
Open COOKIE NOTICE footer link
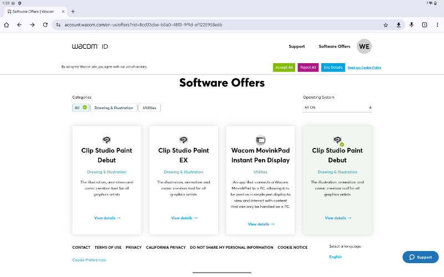[x=292, y=247]
